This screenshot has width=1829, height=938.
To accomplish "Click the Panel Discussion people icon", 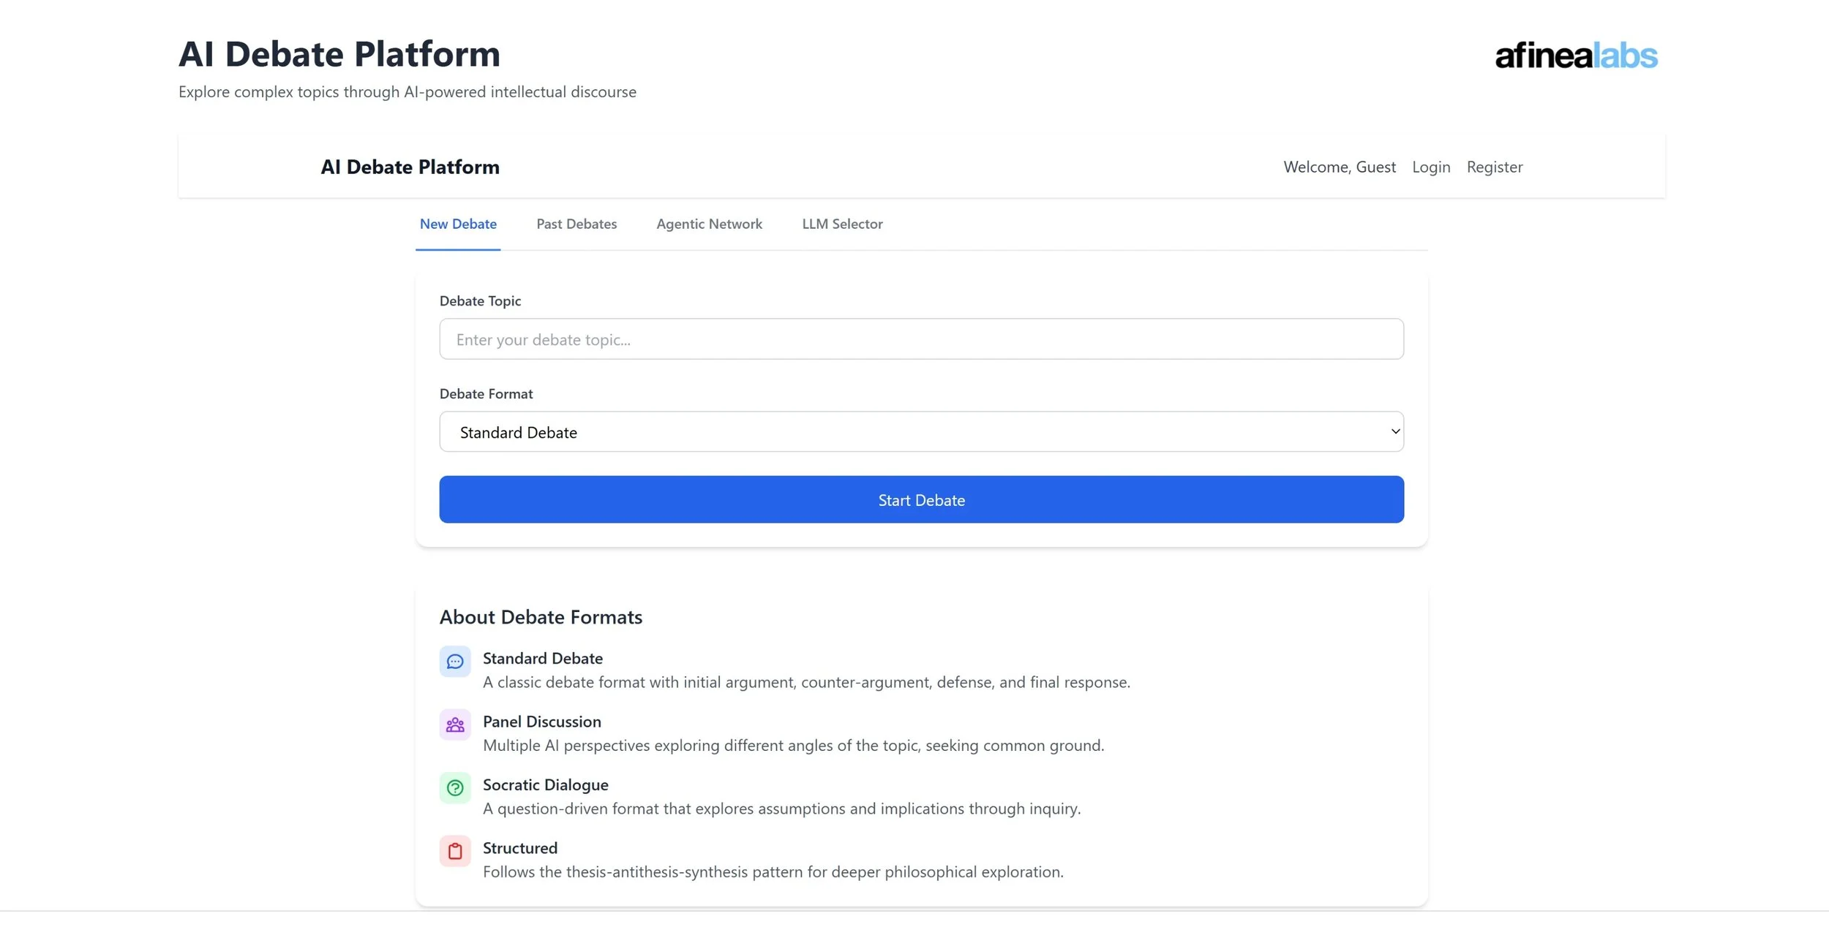I will pyautogui.click(x=454, y=725).
